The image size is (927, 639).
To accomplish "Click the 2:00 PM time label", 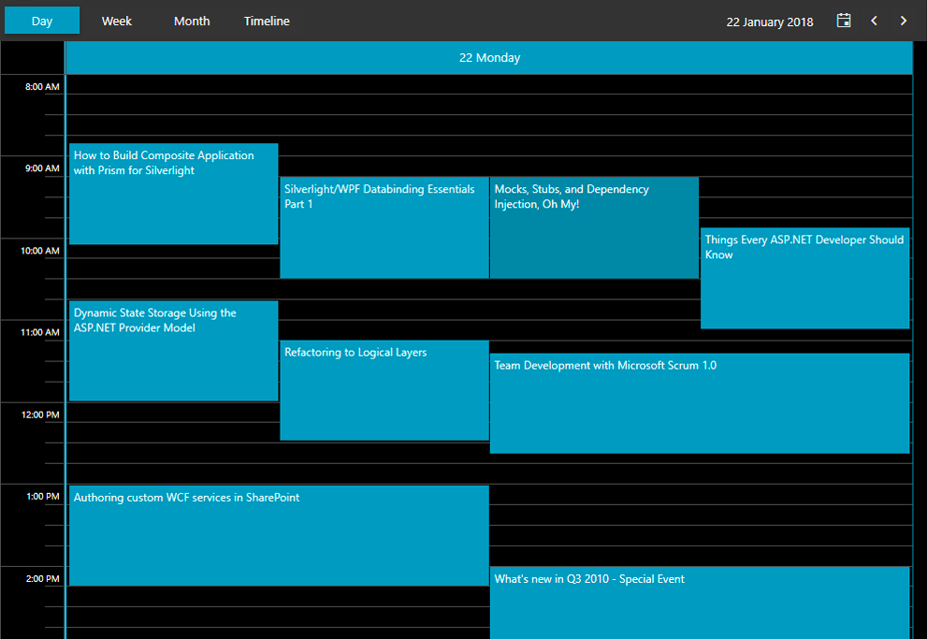I will coord(43,579).
